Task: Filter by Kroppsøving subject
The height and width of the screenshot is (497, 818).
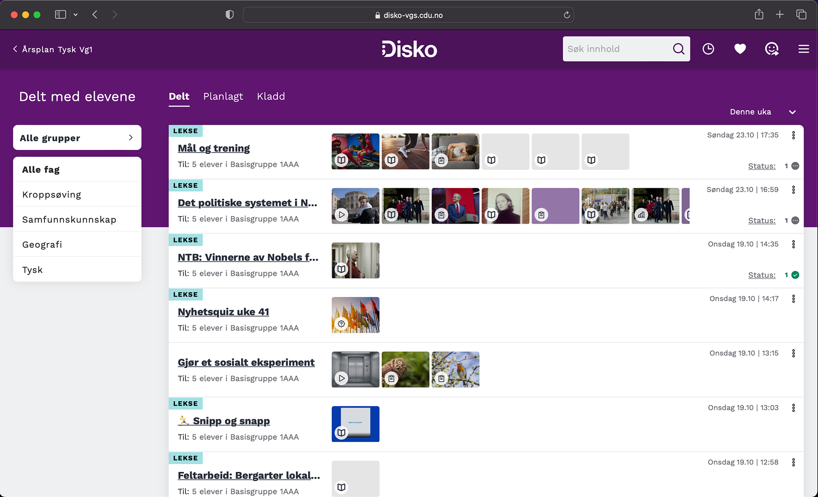Action: tap(77, 195)
